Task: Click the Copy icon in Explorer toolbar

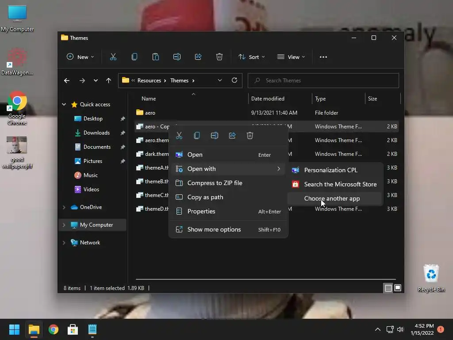Action: coord(134,57)
